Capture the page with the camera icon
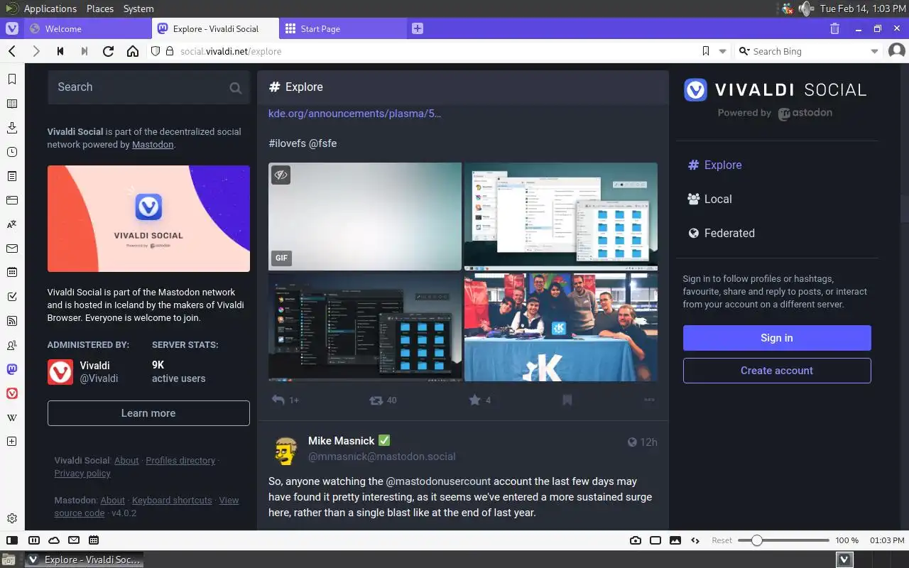The height and width of the screenshot is (568, 909). click(x=636, y=540)
